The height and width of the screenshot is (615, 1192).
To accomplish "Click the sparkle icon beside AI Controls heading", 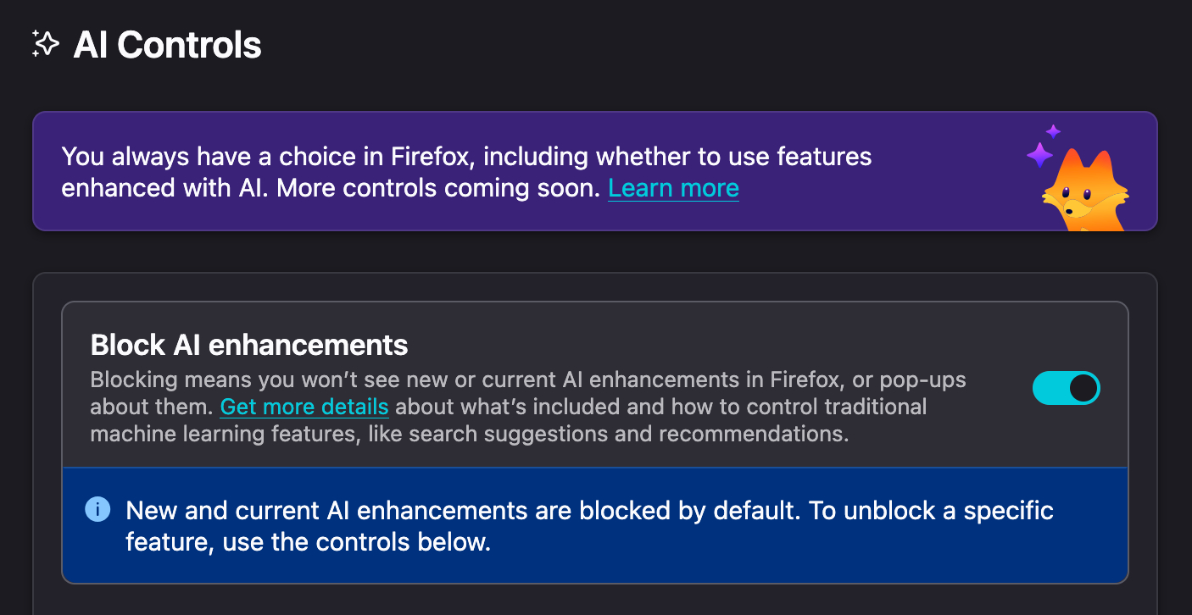I will pos(45,44).
